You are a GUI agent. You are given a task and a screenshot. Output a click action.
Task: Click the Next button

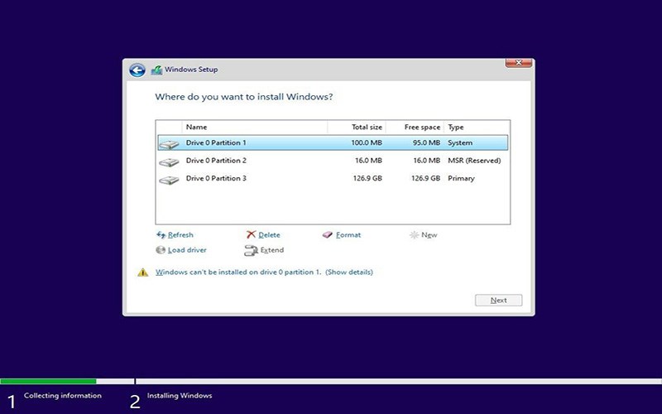click(x=499, y=301)
